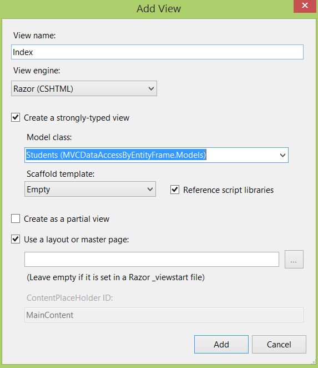This screenshot has width=318, height=368.
Task: Open the Scaffold template dropdown
Action: pos(90,189)
